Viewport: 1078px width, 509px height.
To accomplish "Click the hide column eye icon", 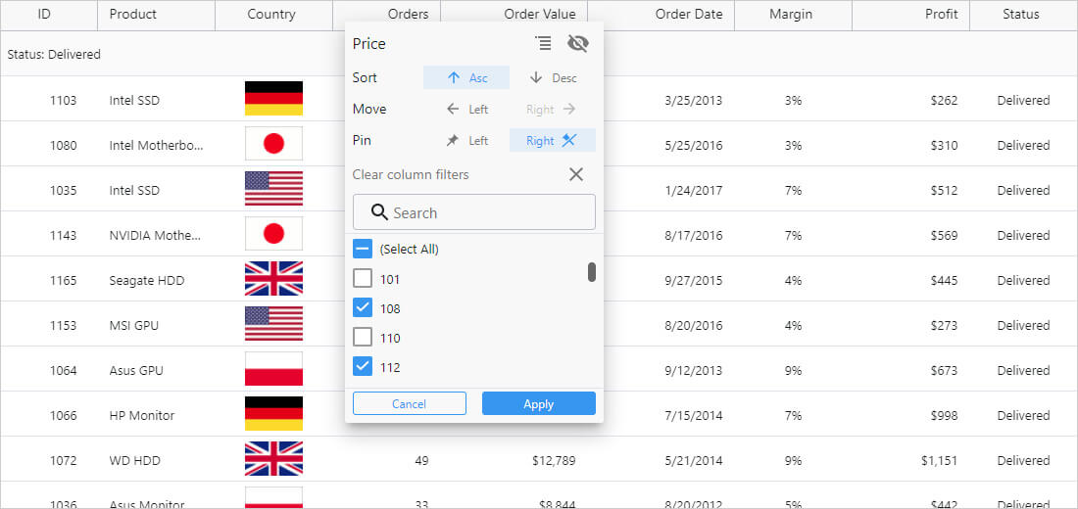I will tap(577, 43).
